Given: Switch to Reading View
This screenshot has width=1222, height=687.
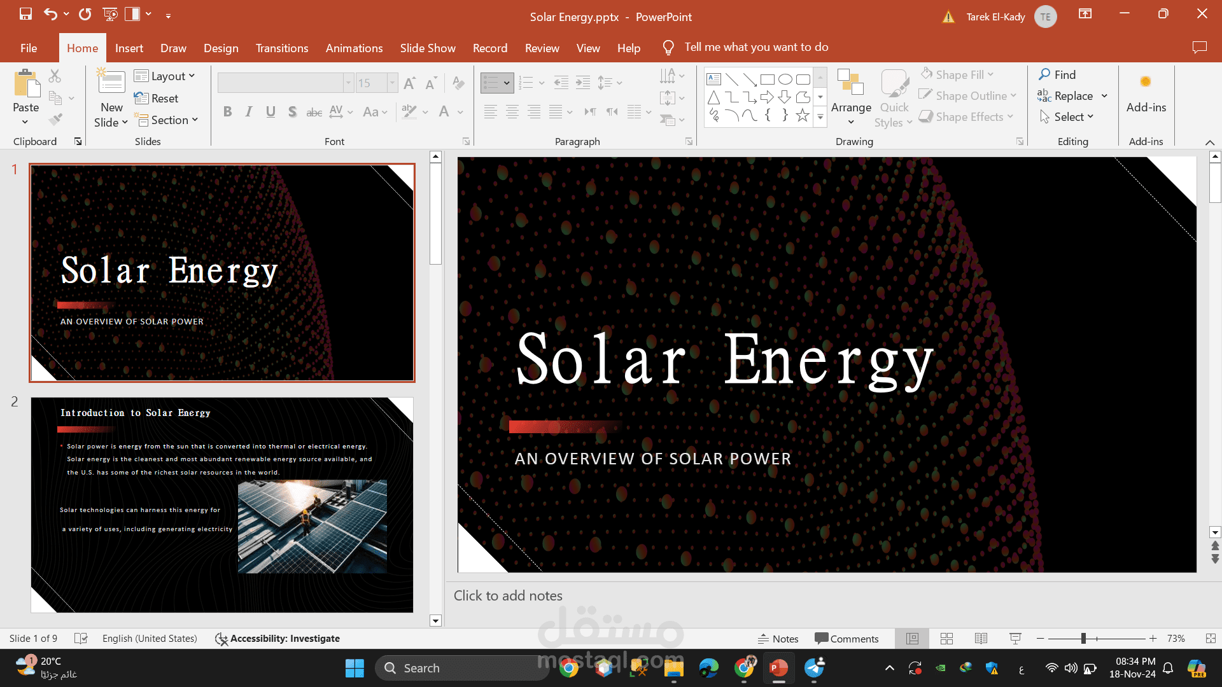Looking at the screenshot, I should click(x=981, y=638).
